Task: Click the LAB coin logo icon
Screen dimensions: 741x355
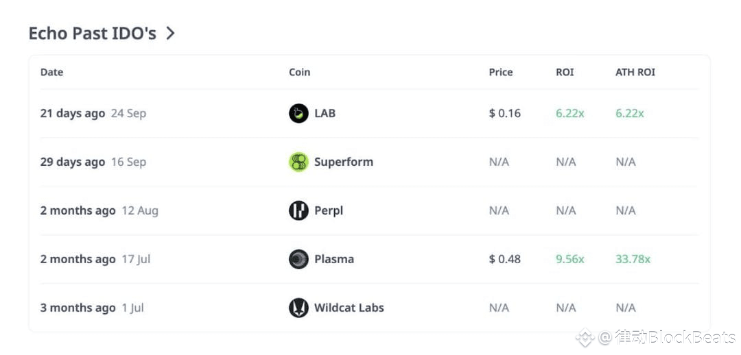Action: [x=298, y=113]
